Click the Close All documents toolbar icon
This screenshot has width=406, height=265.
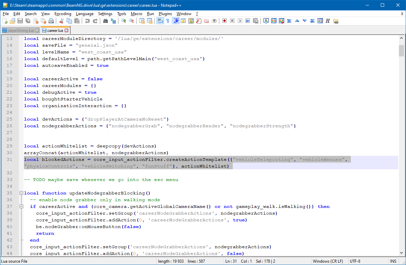coord(43,21)
